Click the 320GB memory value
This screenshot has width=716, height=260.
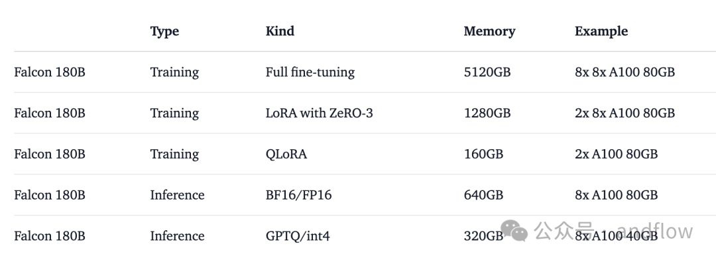point(483,236)
